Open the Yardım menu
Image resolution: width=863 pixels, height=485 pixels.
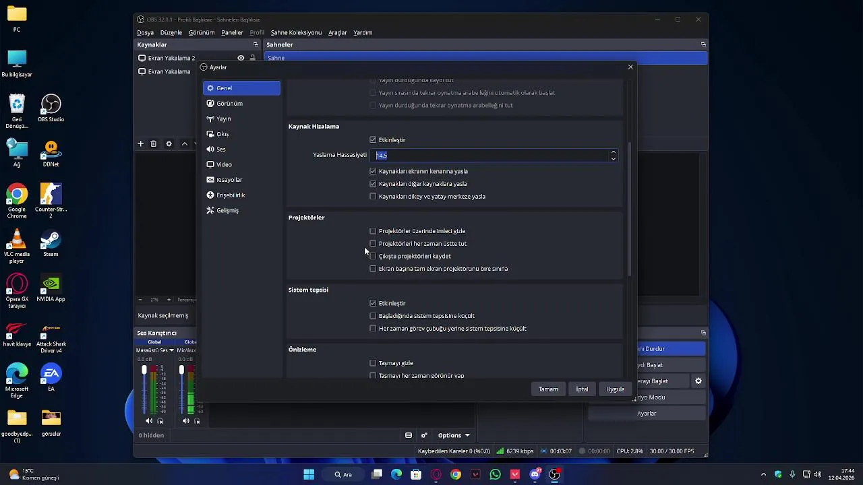[363, 32]
